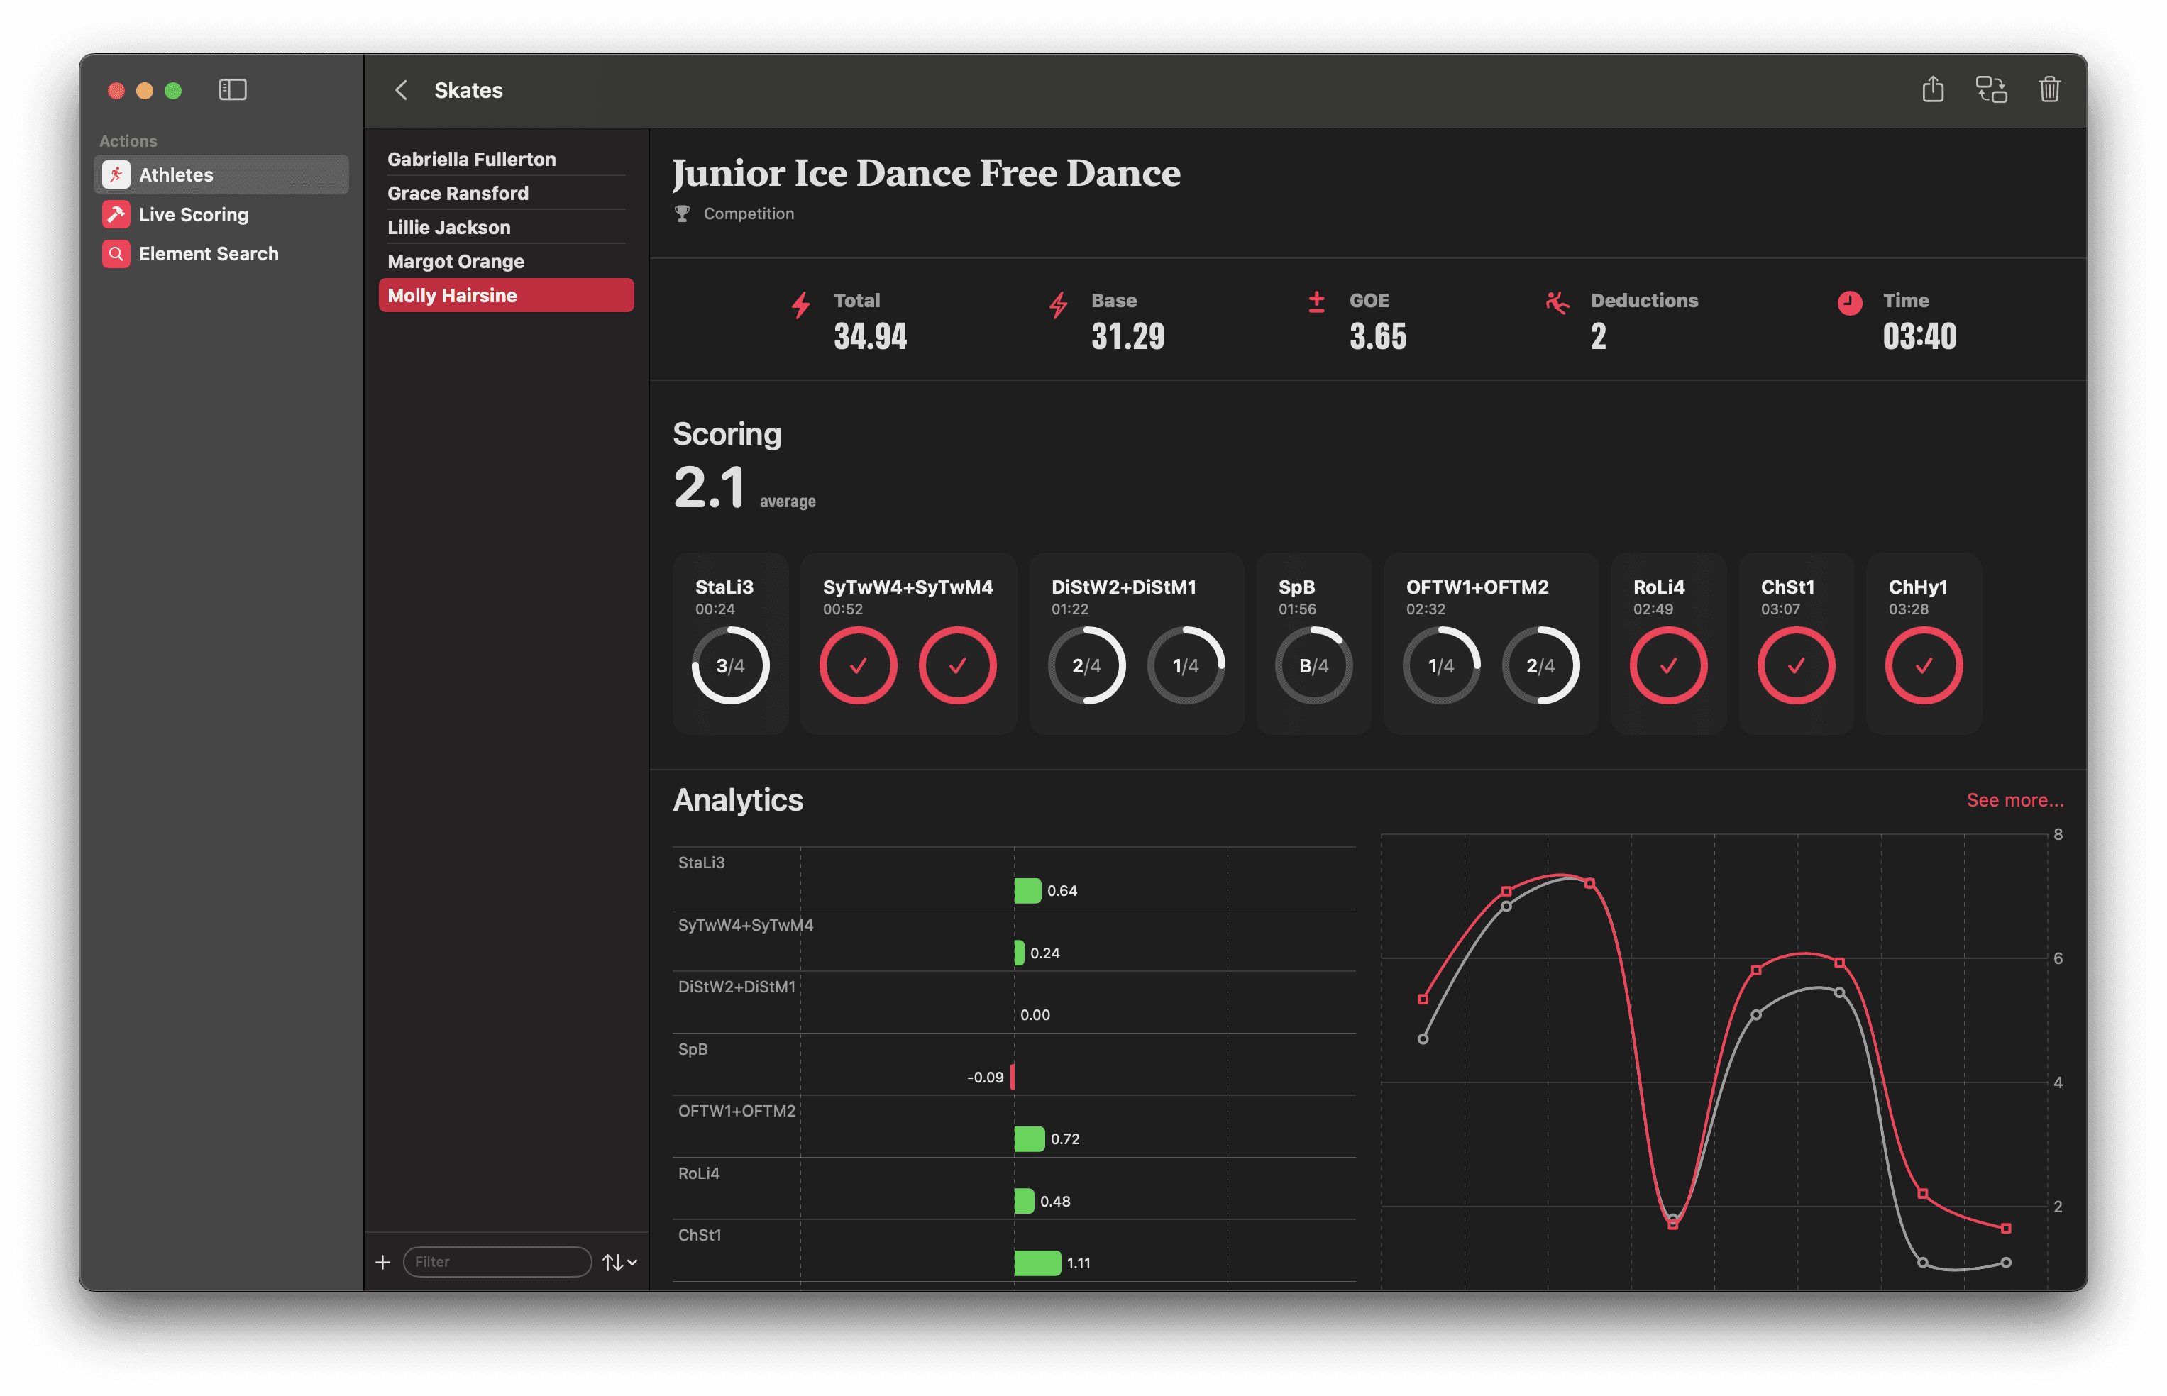2167x1396 pixels.
Task: Select Gabriella Fullerton from the list
Action: (506, 159)
